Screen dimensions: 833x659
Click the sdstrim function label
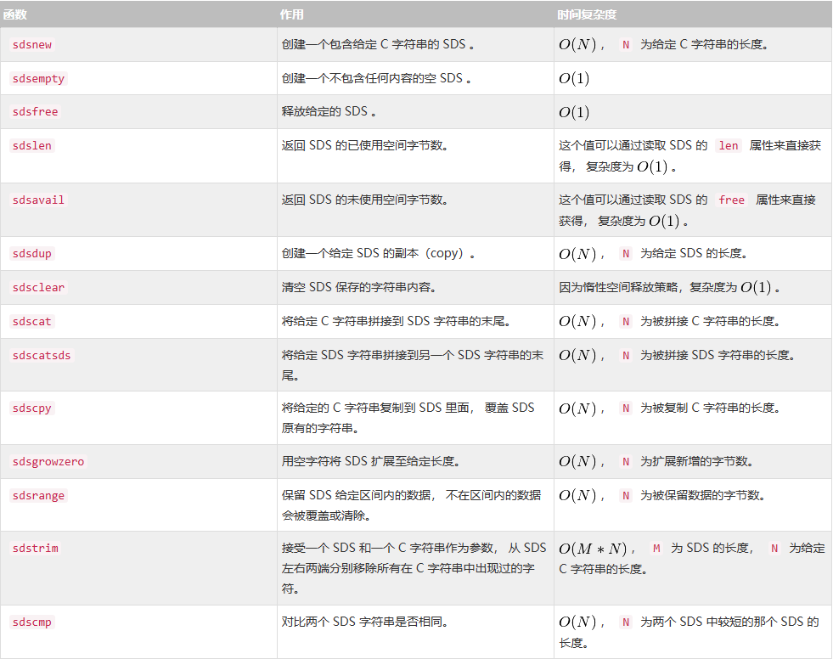click(x=35, y=549)
